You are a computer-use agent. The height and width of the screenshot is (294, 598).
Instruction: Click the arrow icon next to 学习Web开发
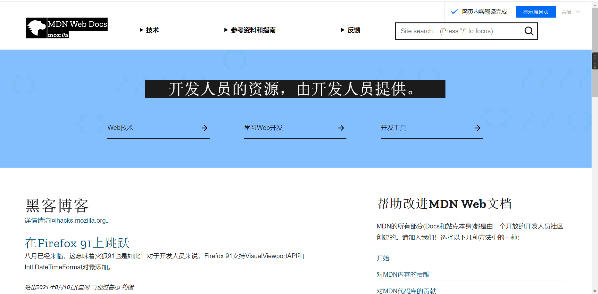click(341, 128)
